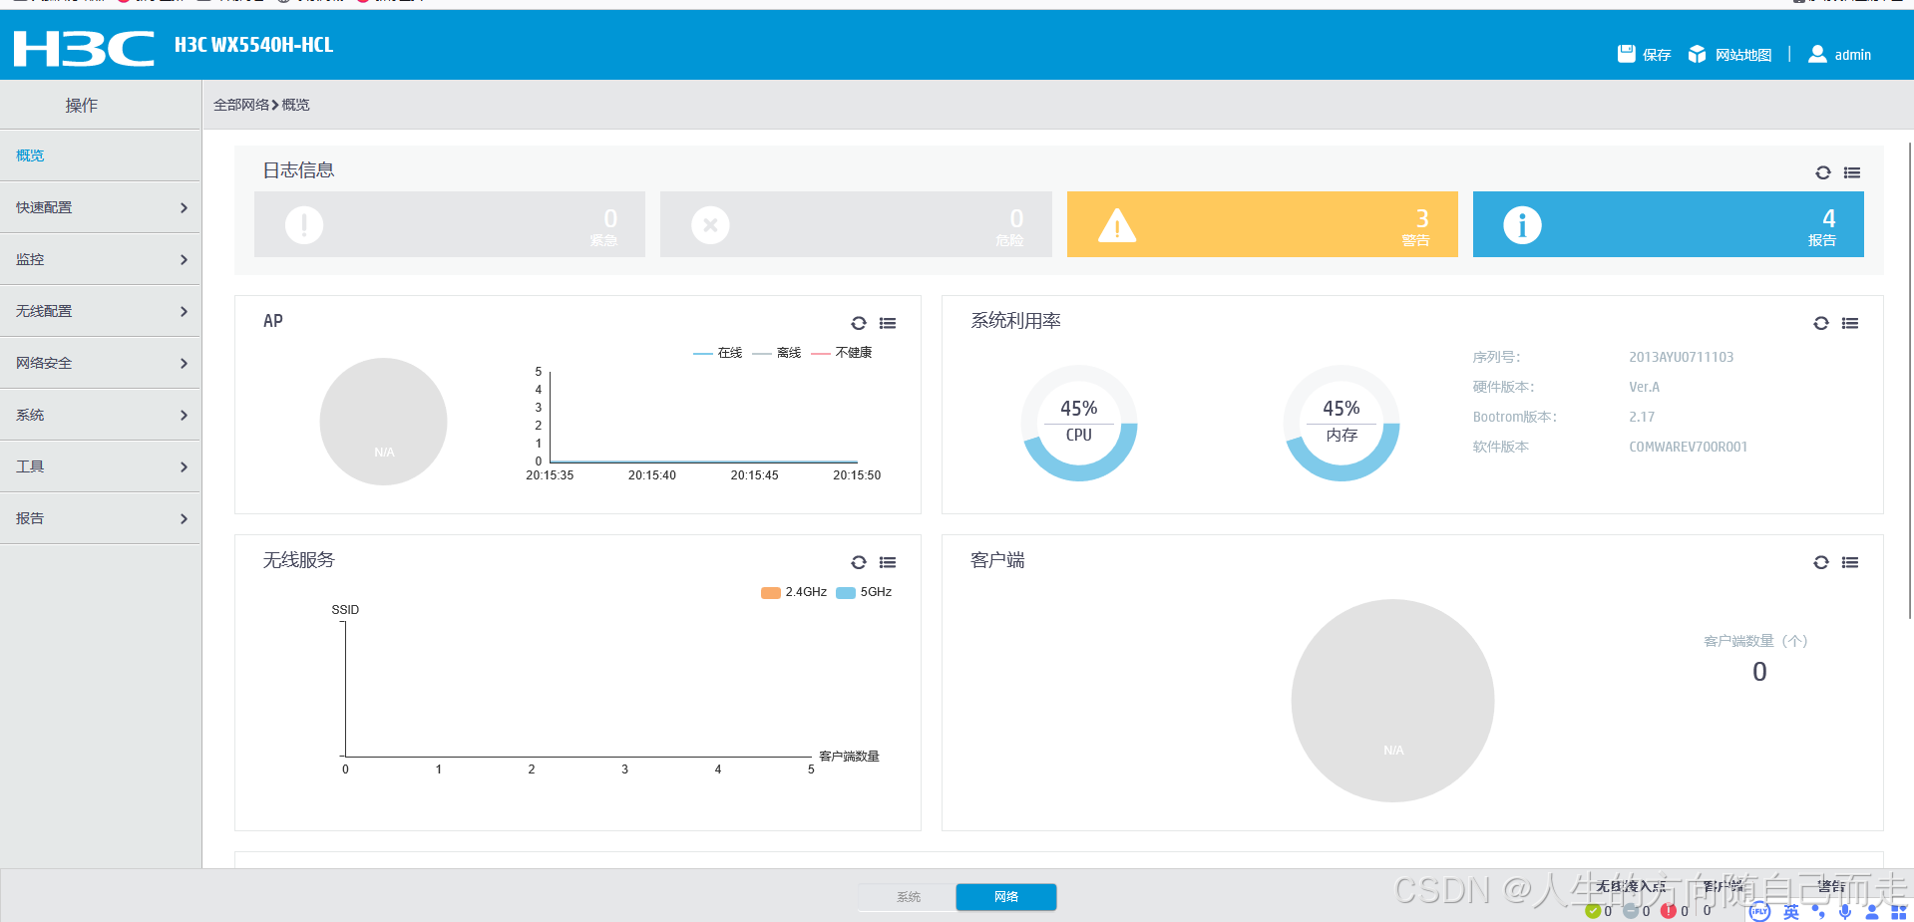This screenshot has height=922, width=1914.
Task: Expand the 工具 menu
Action: click(100, 466)
